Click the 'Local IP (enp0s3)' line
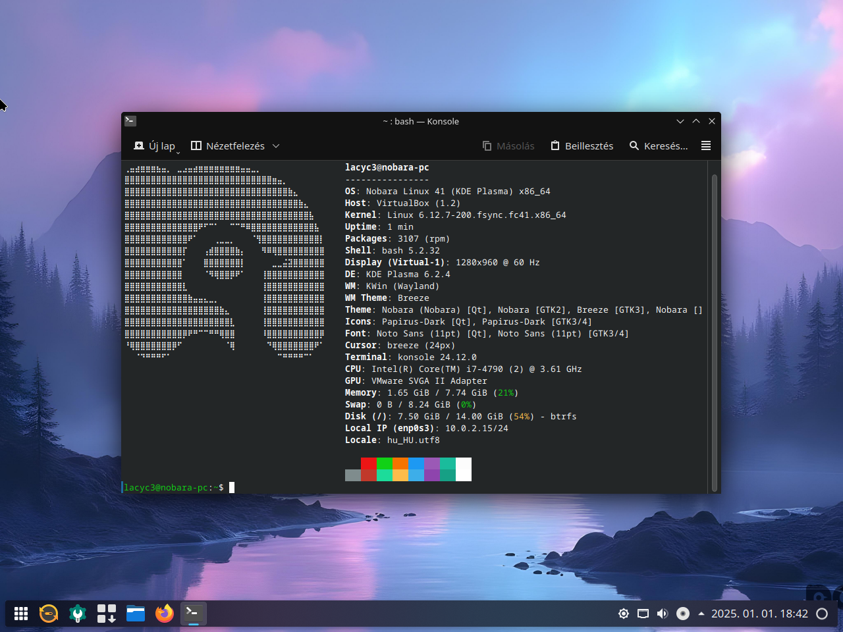The image size is (843, 632). [427, 429]
